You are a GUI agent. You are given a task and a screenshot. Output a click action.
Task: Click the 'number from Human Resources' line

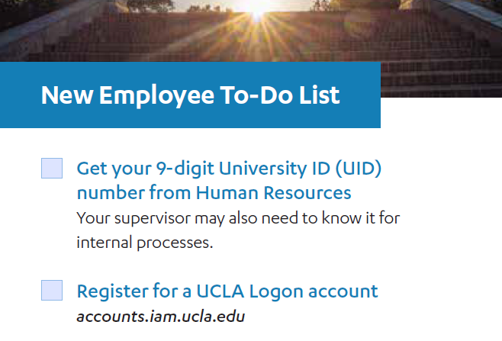click(x=214, y=193)
